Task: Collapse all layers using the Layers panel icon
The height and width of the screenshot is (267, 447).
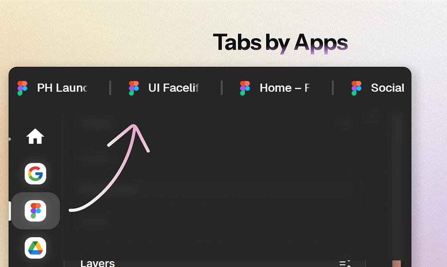Action: tap(345, 263)
